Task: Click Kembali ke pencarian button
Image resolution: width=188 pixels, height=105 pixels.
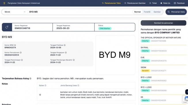Action: 164,23
